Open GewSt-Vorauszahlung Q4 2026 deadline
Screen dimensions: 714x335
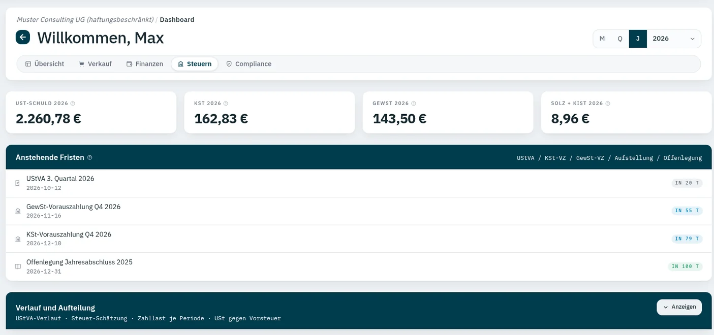(x=359, y=211)
